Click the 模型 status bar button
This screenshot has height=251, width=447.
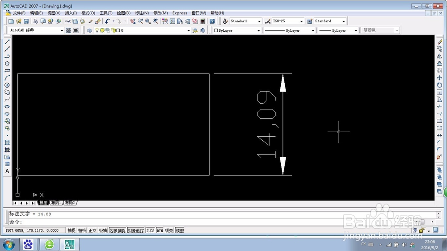pos(180,230)
